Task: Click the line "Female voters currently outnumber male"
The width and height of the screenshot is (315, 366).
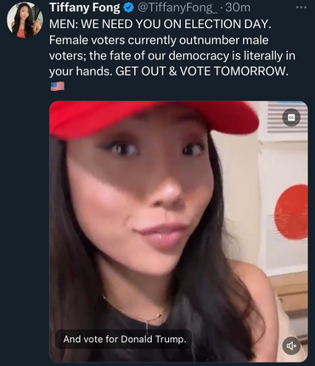Action: pos(159,40)
